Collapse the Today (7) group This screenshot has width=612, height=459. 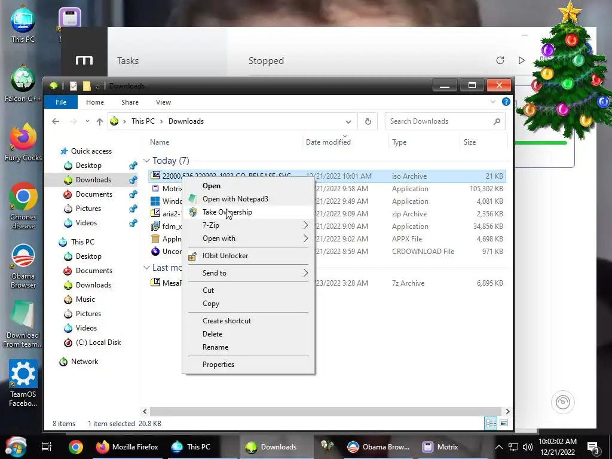click(x=147, y=161)
